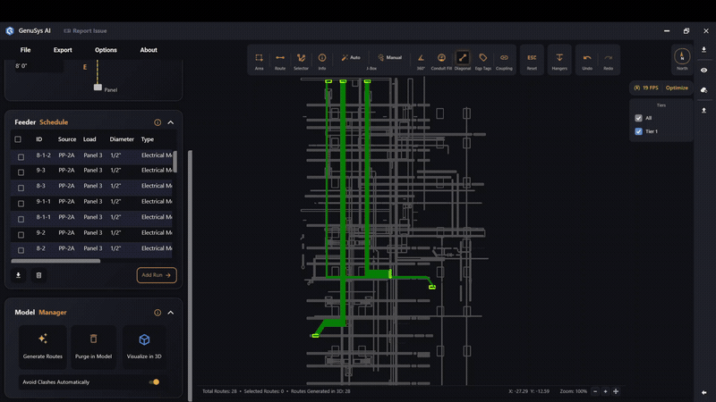716x402 pixels.
Task: Click the feeder table horizontal scrollbar
Action: click(55, 261)
